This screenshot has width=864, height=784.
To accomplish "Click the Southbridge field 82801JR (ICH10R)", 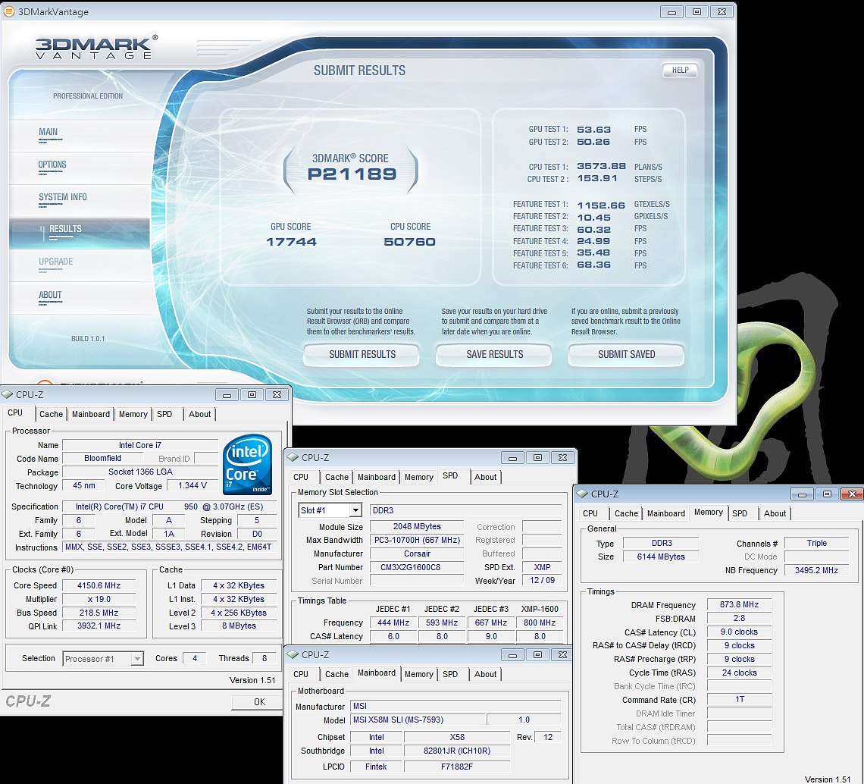I will click(x=457, y=751).
